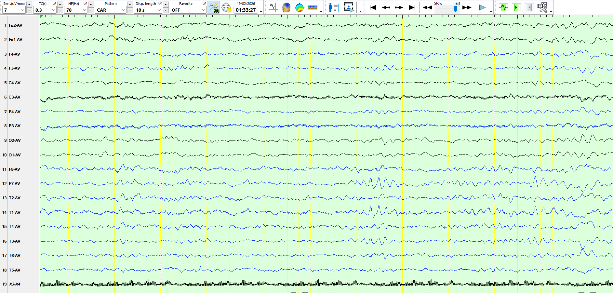Expand the overflow arrow after the play button
This screenshot has width=613, height=293.
point(491,12)
